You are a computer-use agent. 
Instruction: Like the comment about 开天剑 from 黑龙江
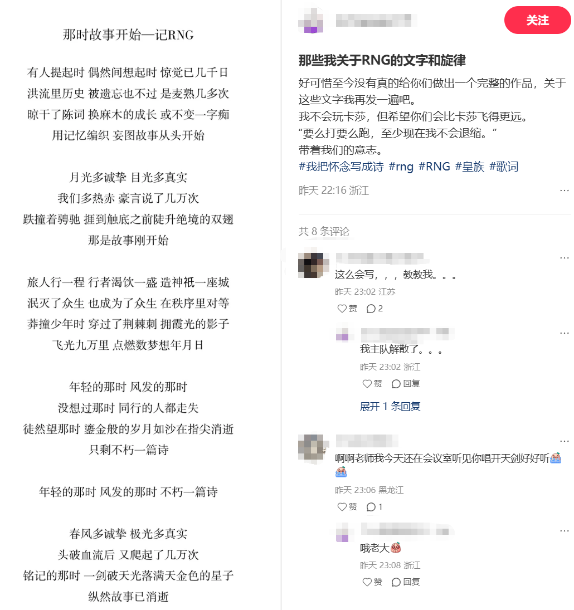coord(347,506)
